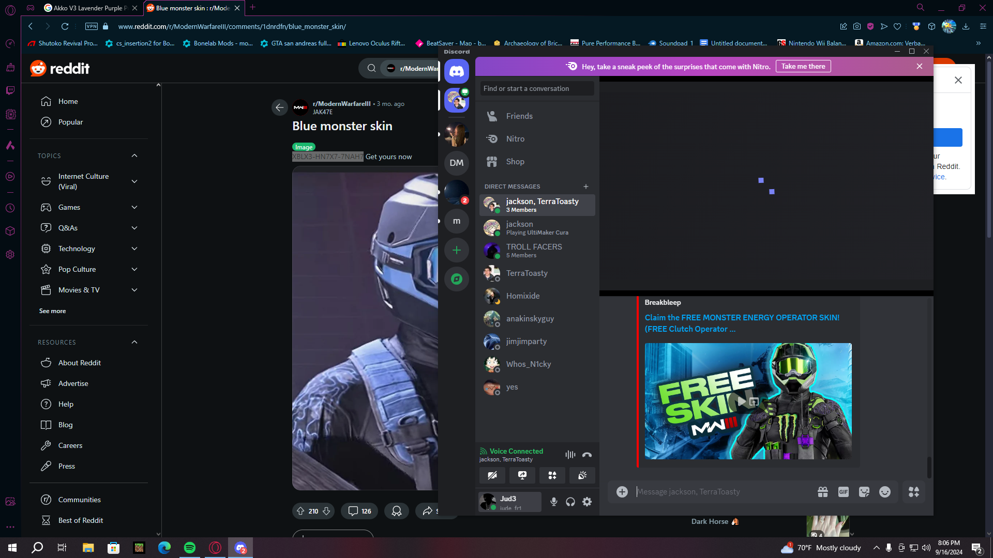Click Explore Discoverable Servers compass icon

[x=457, y=279]
